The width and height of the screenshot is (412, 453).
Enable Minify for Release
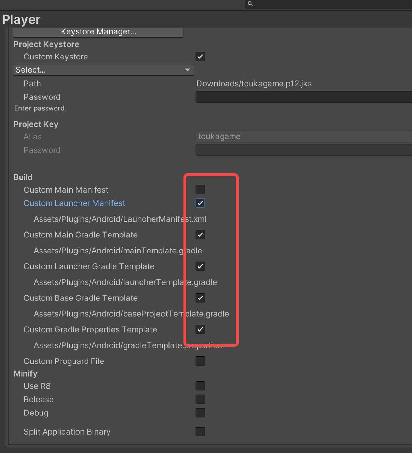pos(200,399)
